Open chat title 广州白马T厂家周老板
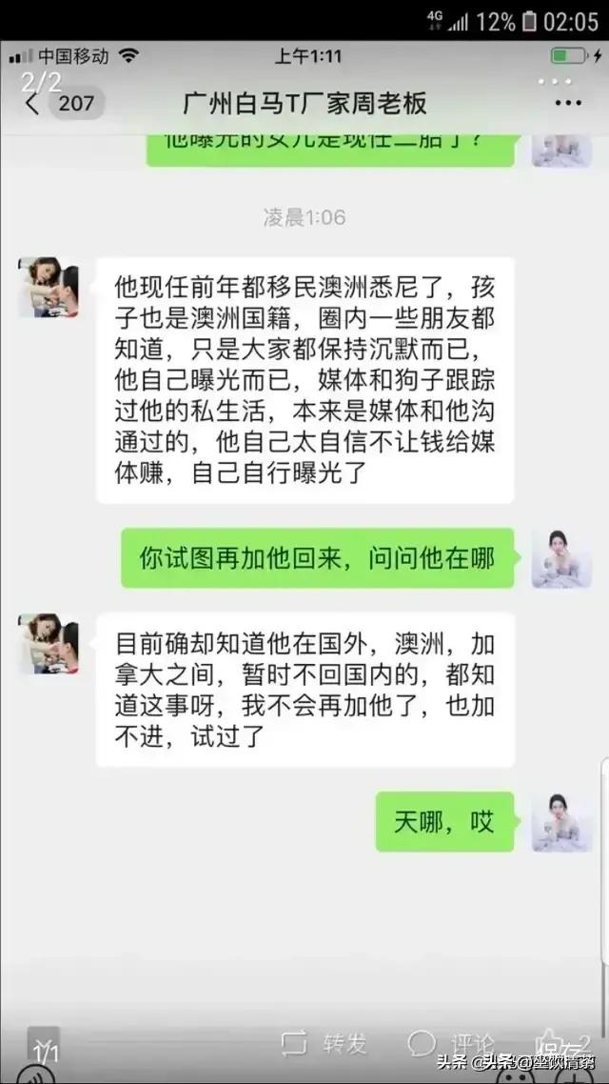This screenshot has height=1084, width=609. click(305, 104)
